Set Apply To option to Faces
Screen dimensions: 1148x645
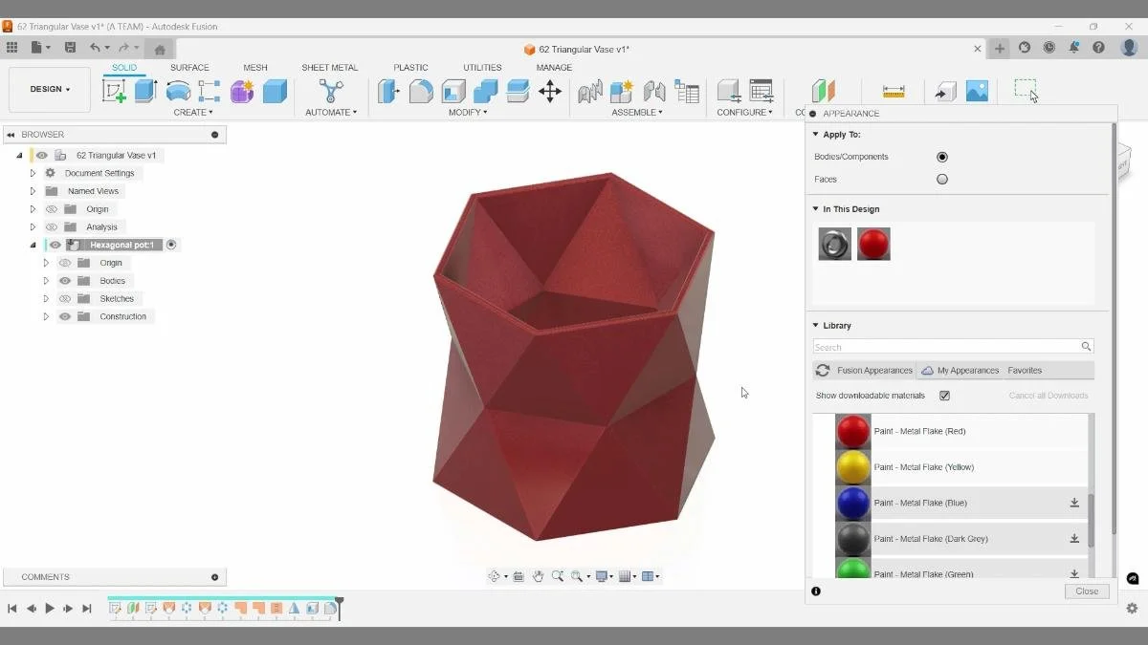click(941, 179)
